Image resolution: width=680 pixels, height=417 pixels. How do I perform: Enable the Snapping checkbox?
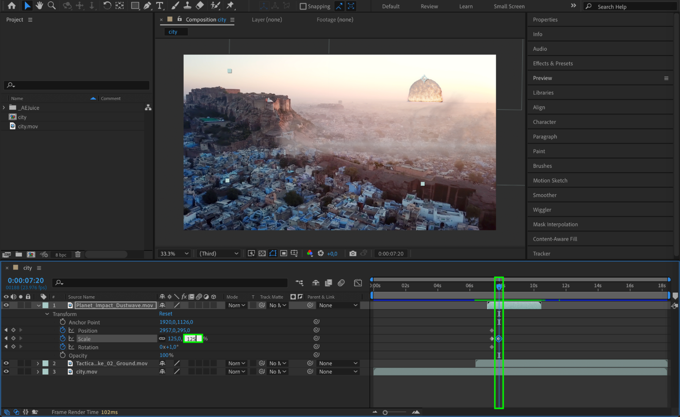(x=303, y=6)
